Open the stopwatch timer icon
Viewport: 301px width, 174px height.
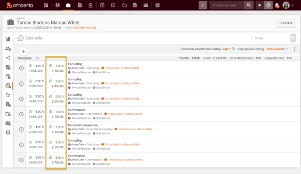[x=268, y=5]
